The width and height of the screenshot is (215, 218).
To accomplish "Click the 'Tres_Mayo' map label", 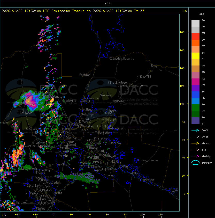I will click(85, 110).
